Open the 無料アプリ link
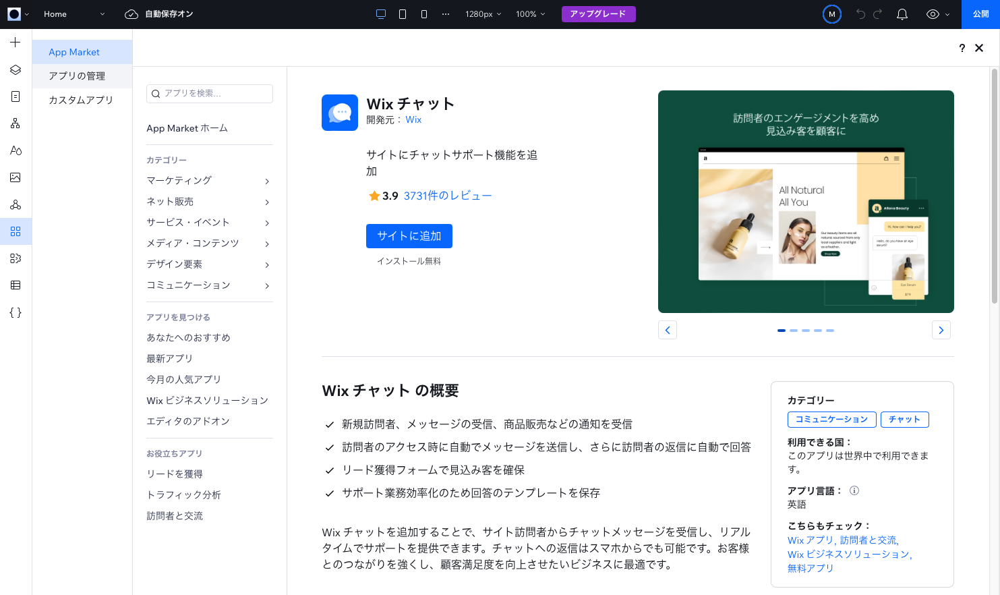Viewport: 1000px width, 595px height. tap(810, 568)
